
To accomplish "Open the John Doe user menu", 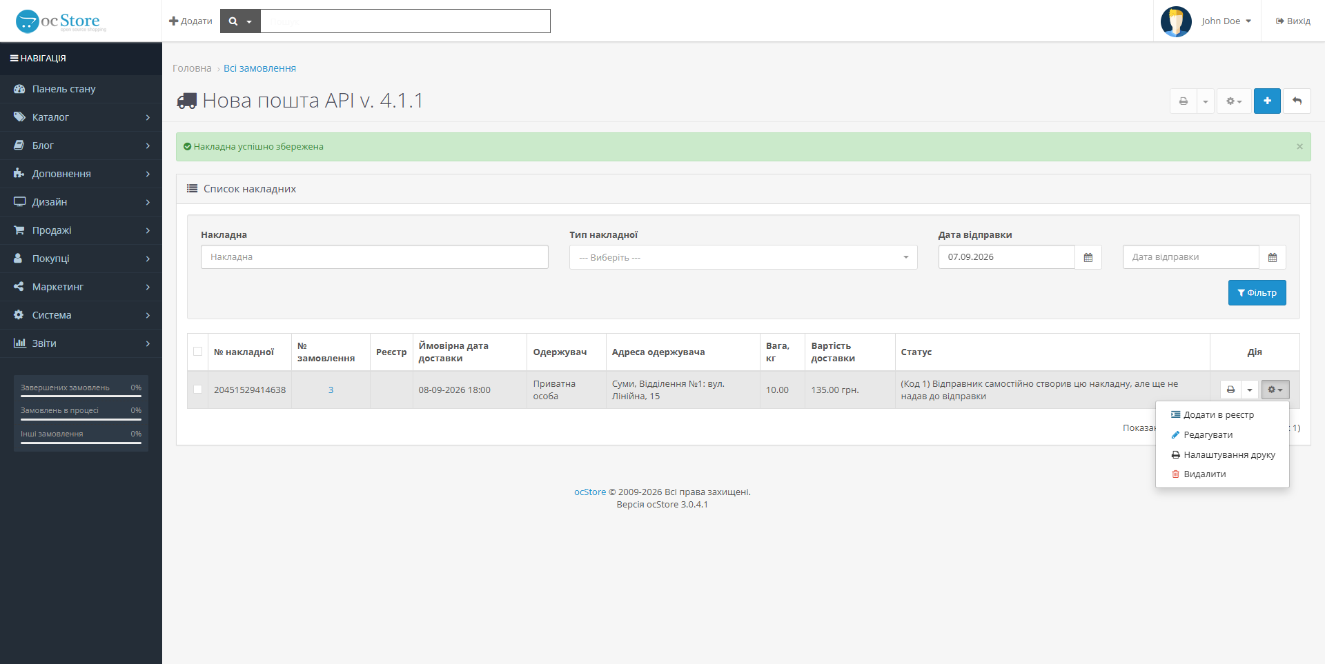I will point(1226,21).
